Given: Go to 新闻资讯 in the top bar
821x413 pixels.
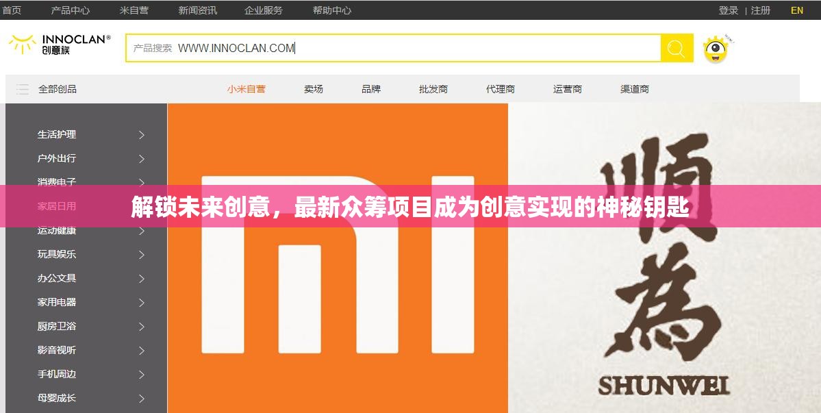Looking at the screenshot, I should [x=197, y=10].
